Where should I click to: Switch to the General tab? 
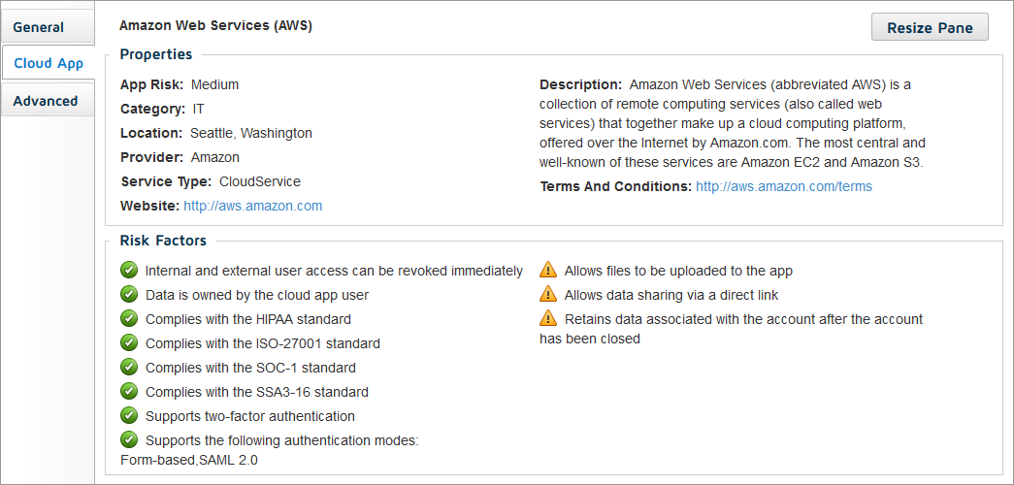tap(48, 27)
